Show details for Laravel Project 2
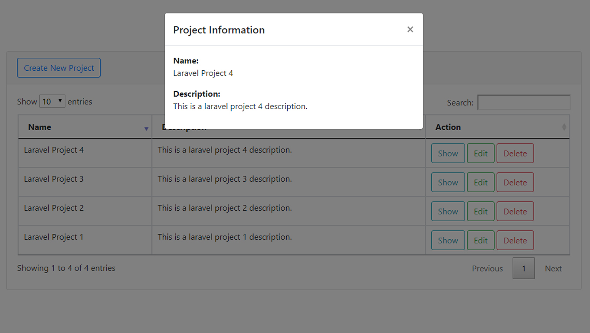 point(448,212)
